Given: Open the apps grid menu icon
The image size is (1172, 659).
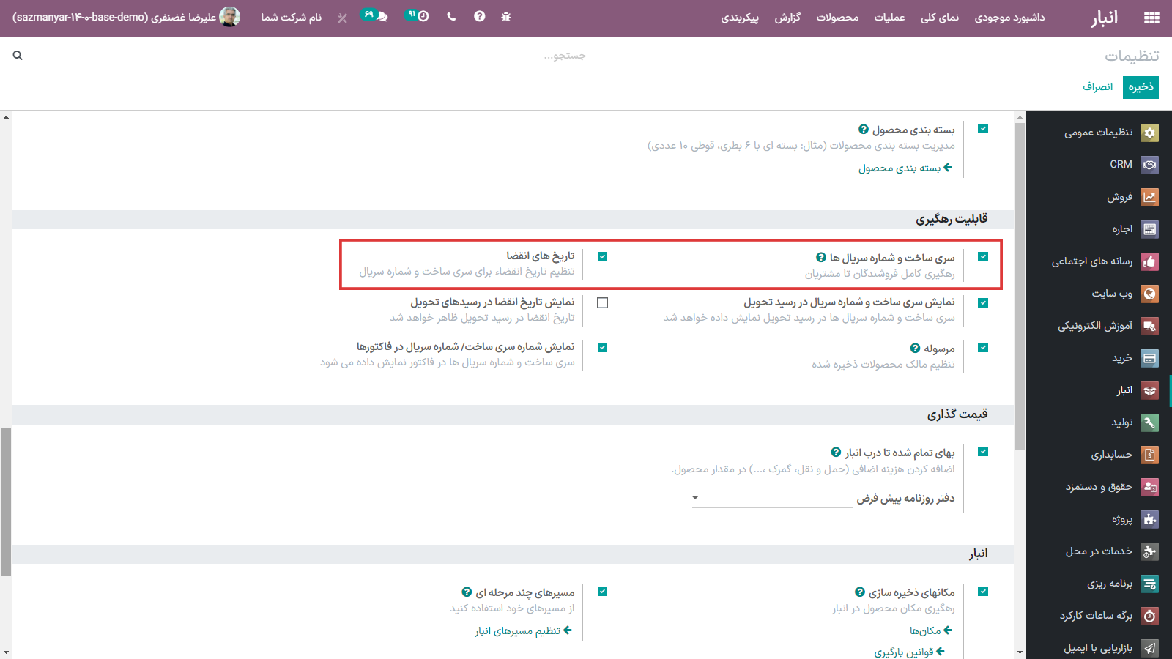Looking at the screenshot, I should click(1151, 18).
